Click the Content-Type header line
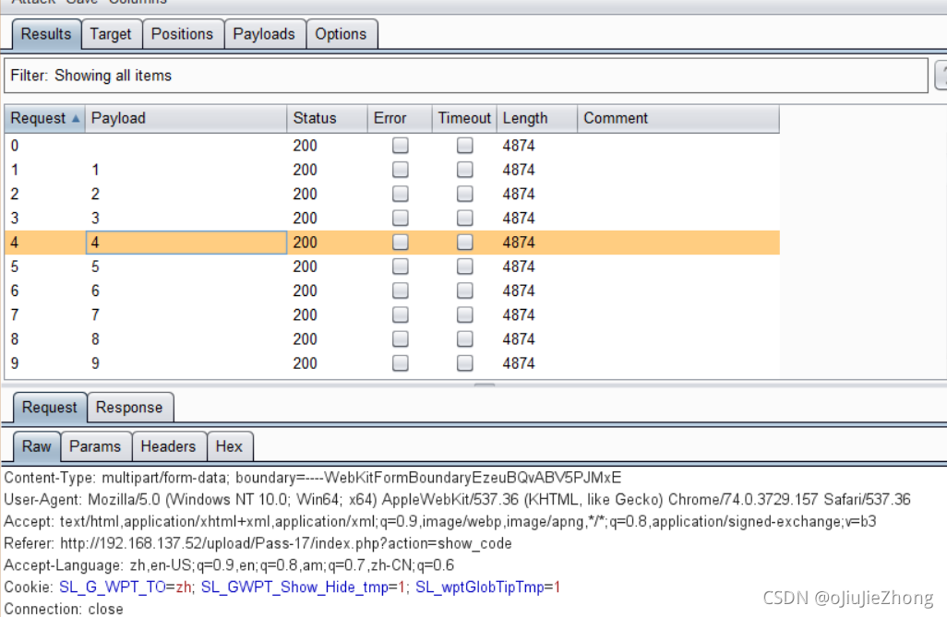Screen dimensions: 947x617 [x=312, y=478]
